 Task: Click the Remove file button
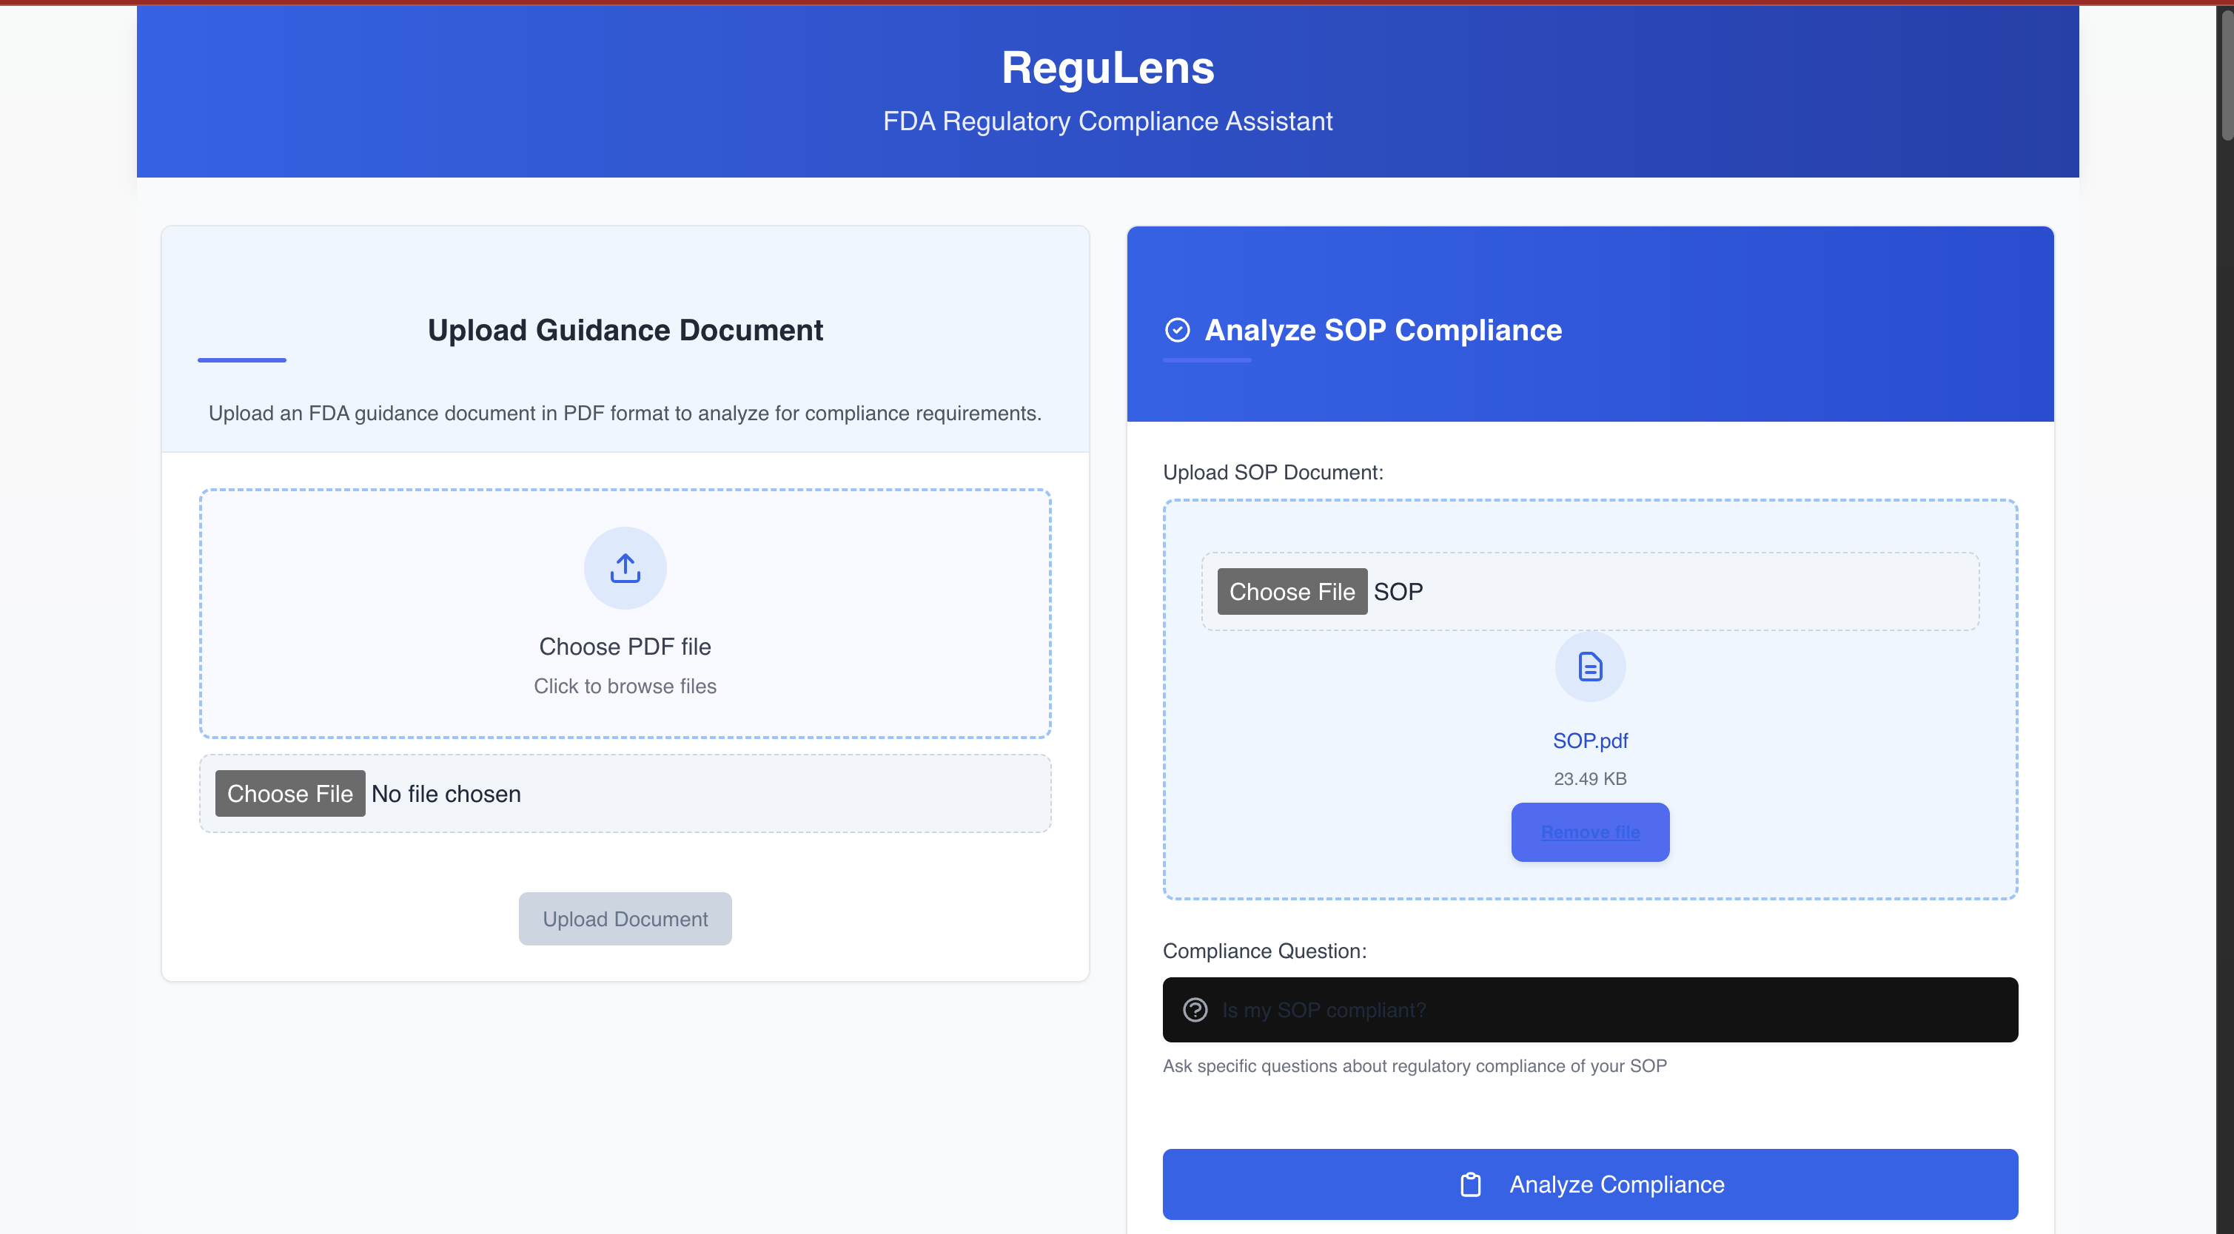pyautogui.click(x=1590, y=832)
